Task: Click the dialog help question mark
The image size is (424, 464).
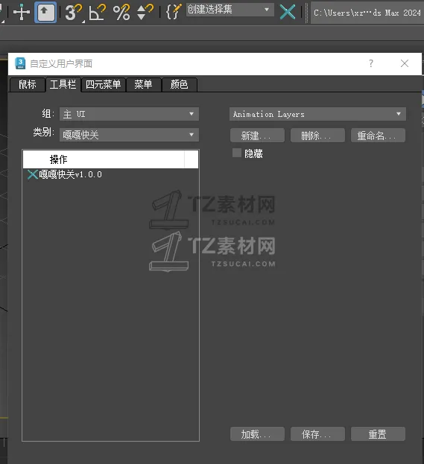Action: pyautogui.click(x=371, y=63)
